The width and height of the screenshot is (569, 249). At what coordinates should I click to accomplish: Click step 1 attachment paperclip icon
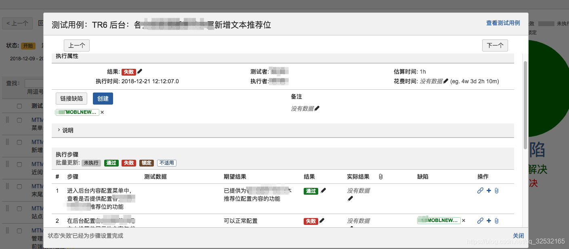(x=497, y=191)
